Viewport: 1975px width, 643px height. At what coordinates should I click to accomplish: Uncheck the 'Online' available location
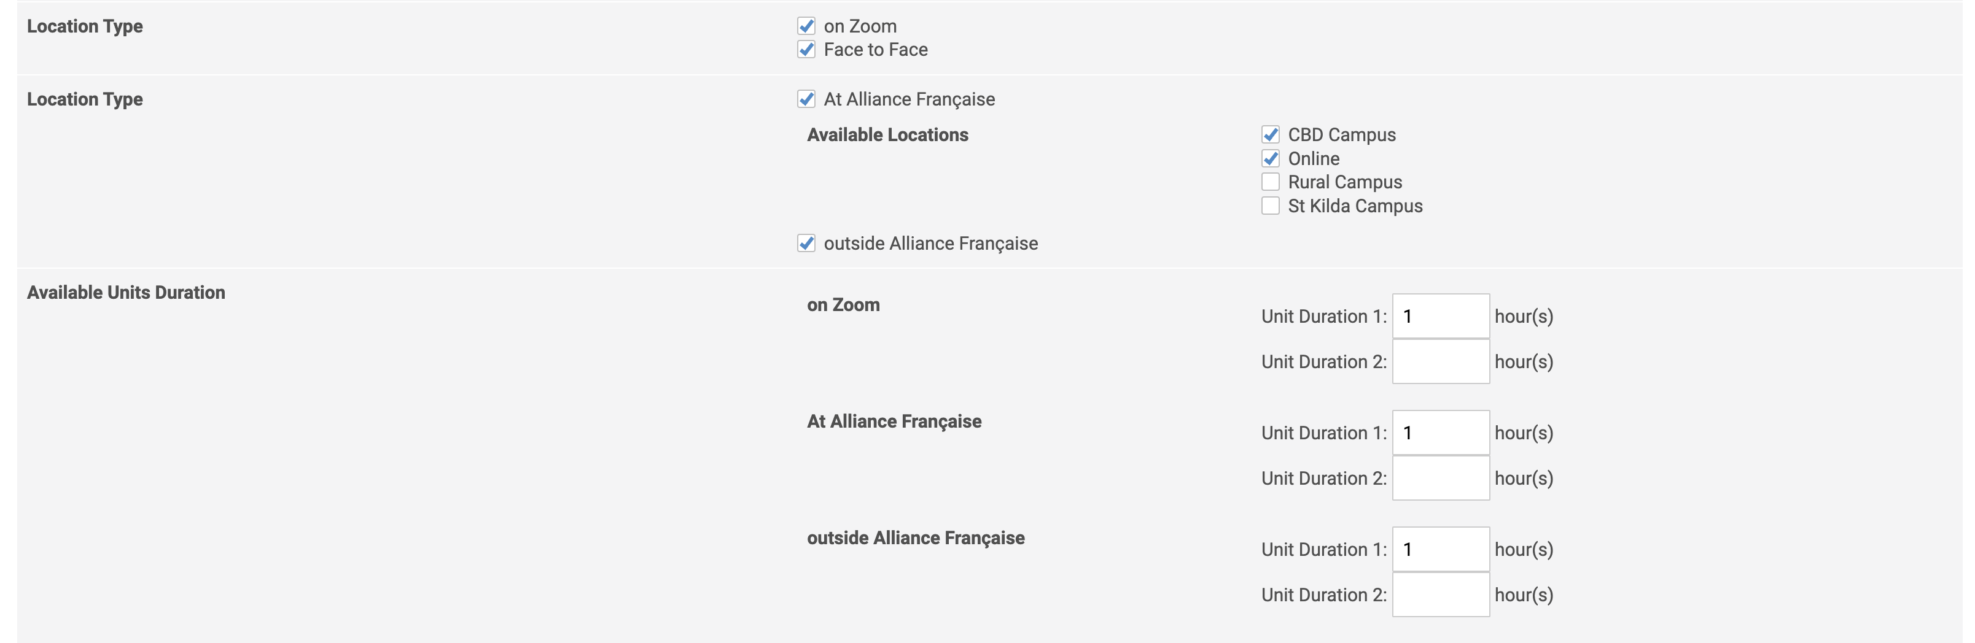click(x=1271, y=159)
